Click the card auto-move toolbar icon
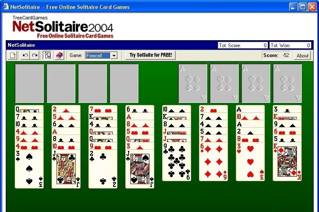Viewport: 319px width, 212px height. (48, 55)
